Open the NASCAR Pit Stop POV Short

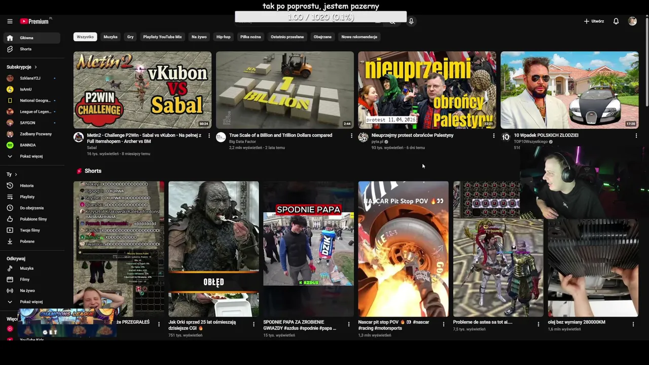[404, 249]
